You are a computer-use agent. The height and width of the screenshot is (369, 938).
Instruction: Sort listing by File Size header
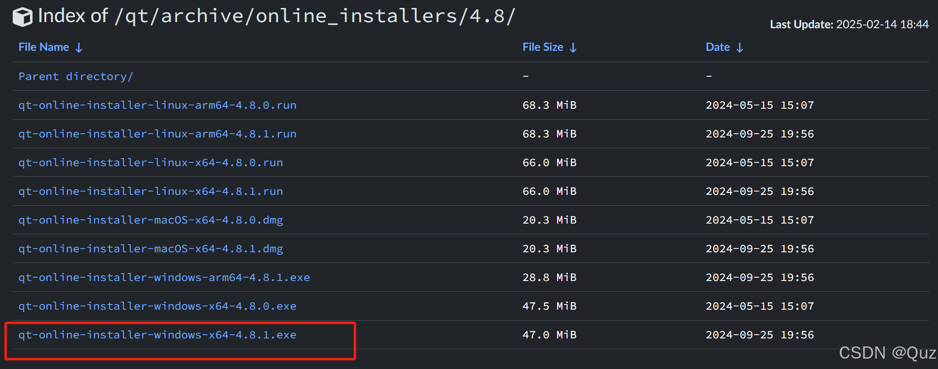[x=543, y=47]
